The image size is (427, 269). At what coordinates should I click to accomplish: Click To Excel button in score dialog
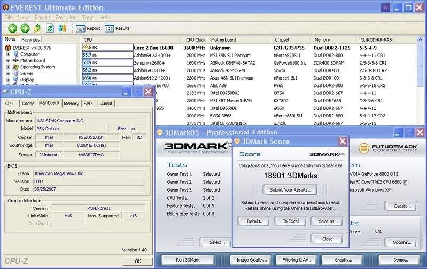[x=291, y=221]
